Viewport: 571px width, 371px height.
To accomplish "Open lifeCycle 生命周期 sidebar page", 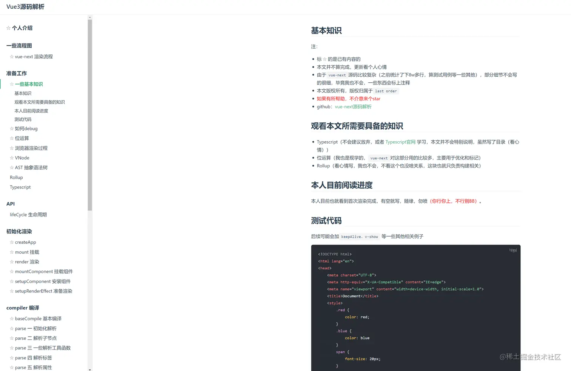I will point(28,215).
